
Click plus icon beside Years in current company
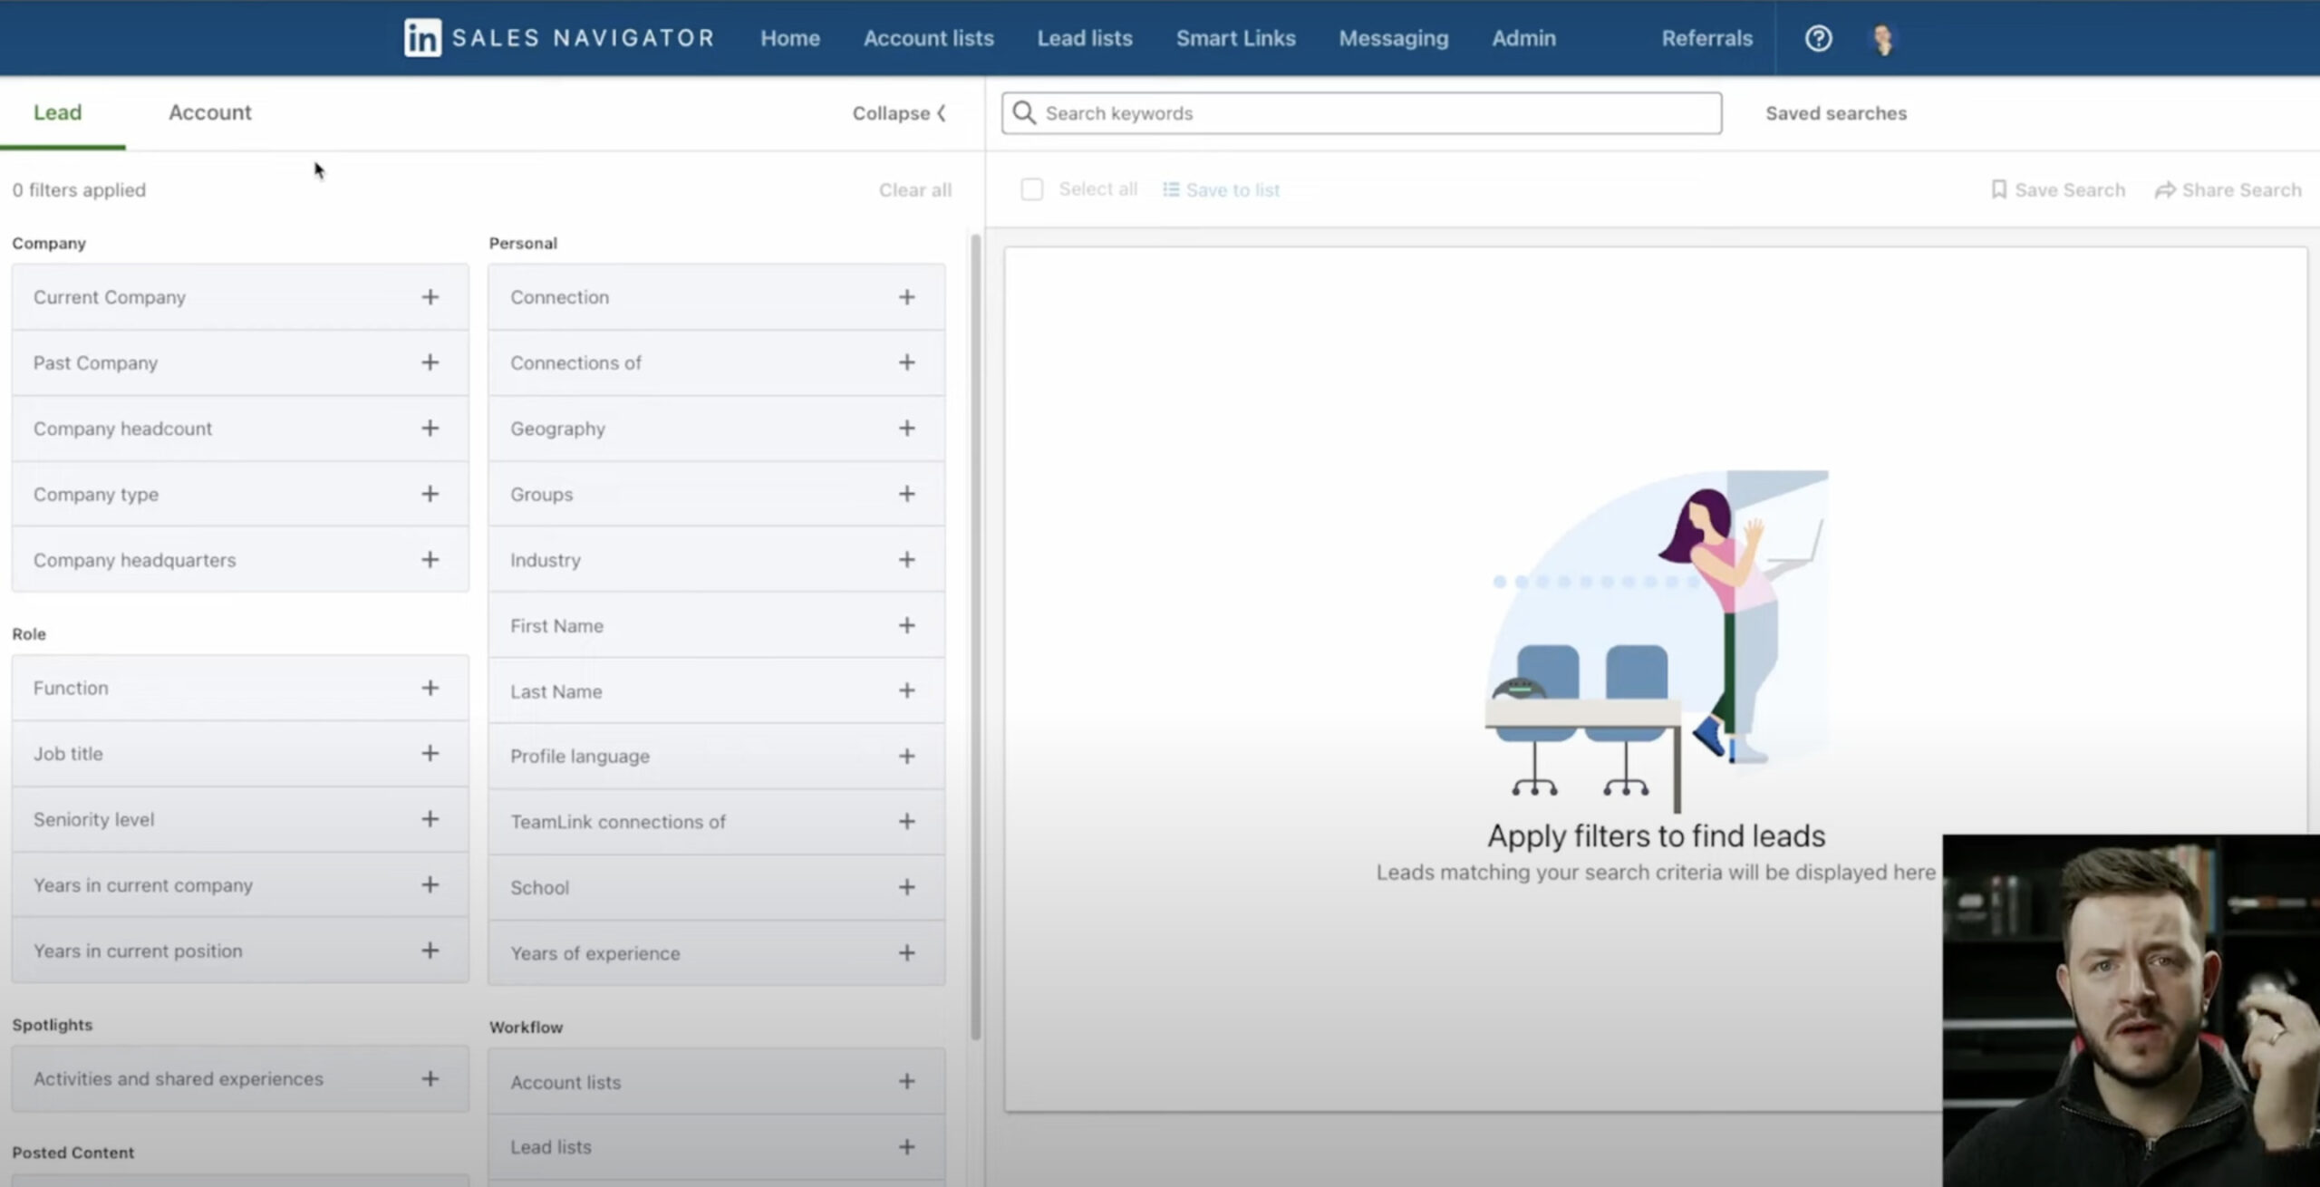tap(430, 884)
